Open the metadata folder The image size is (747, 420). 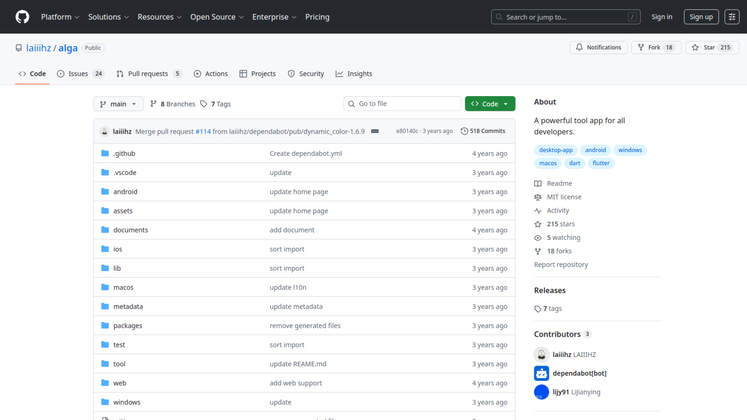point(128,306)
